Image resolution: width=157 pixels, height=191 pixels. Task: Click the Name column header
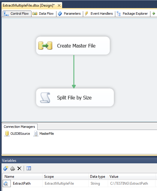click(x=23, y=177)
